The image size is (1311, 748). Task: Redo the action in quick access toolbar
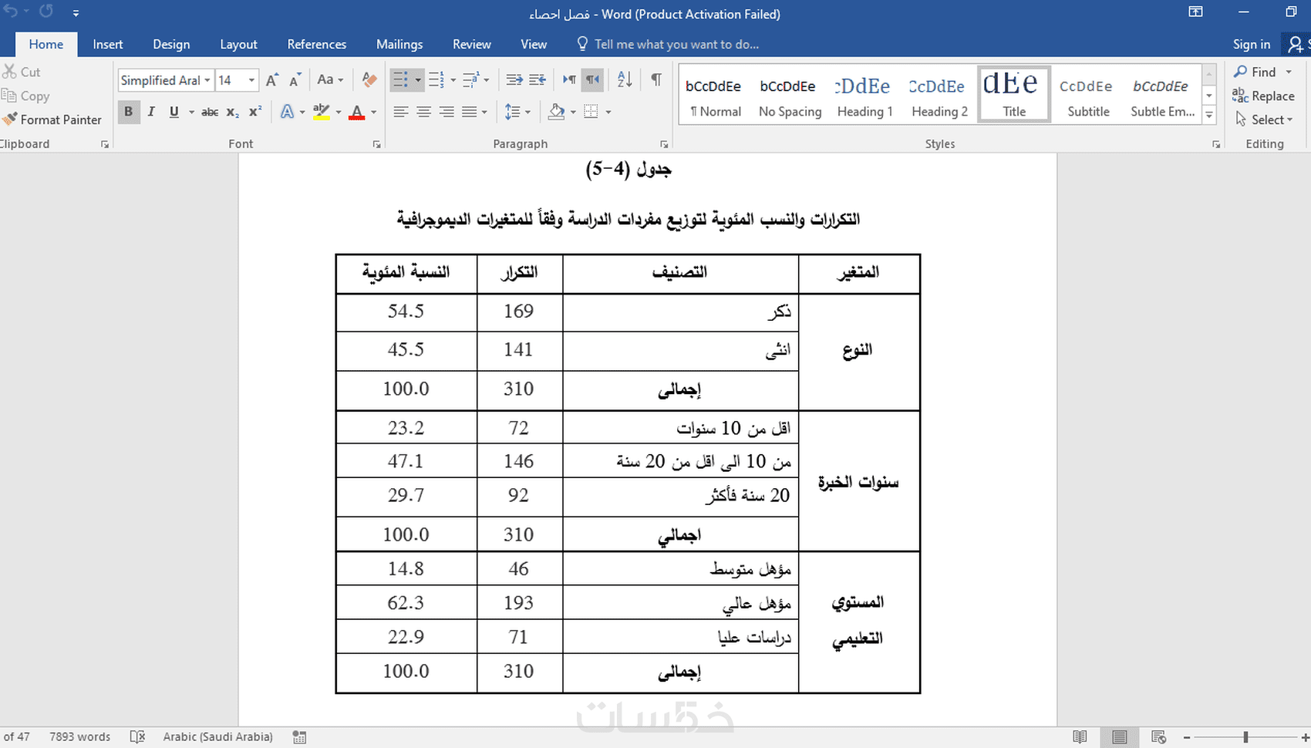46,12
